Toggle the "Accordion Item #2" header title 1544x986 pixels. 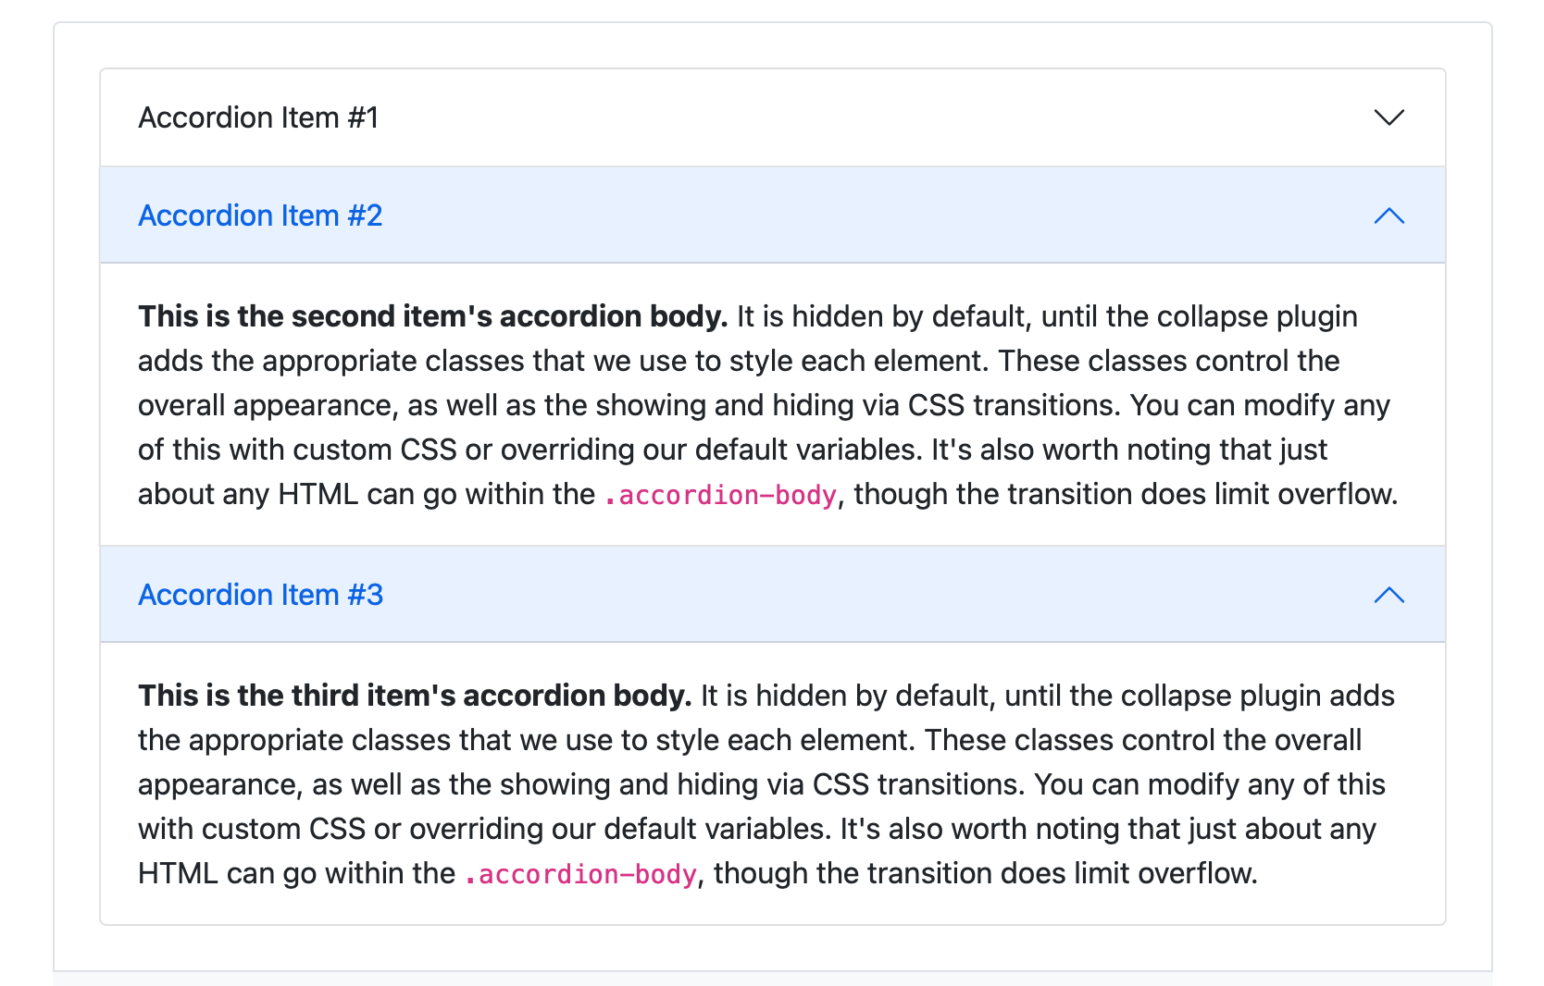click(260, 216)
